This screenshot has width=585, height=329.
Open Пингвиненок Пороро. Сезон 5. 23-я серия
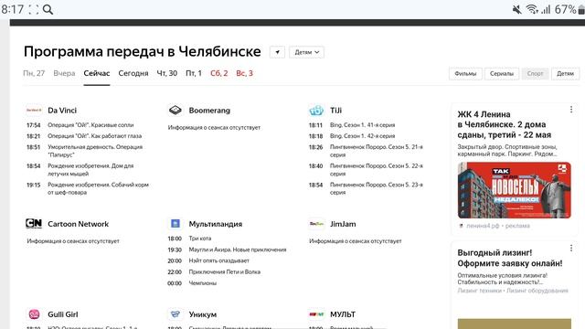click(366, 189)
